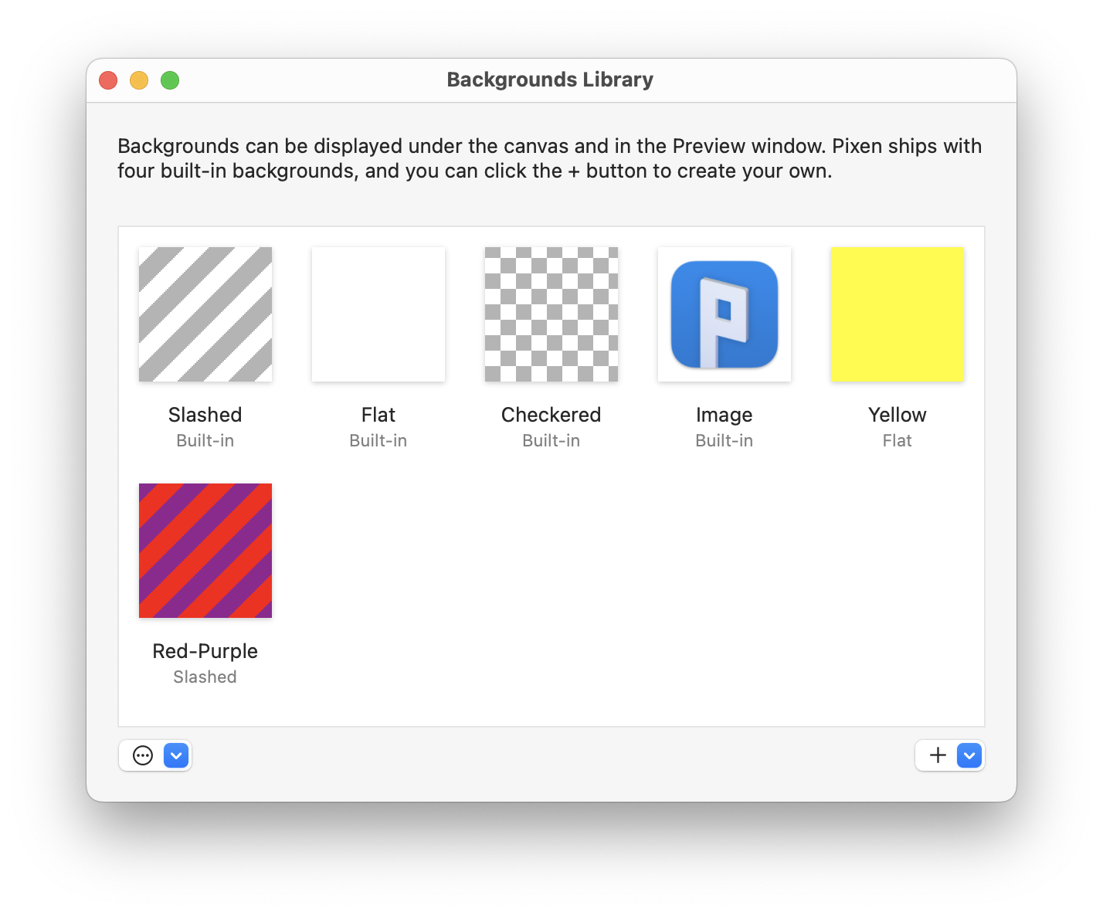Image resolution: width=1103 pixels, height=916 pixels.
Task: Click the Backgrounds Library title bar
Action: 550,80
